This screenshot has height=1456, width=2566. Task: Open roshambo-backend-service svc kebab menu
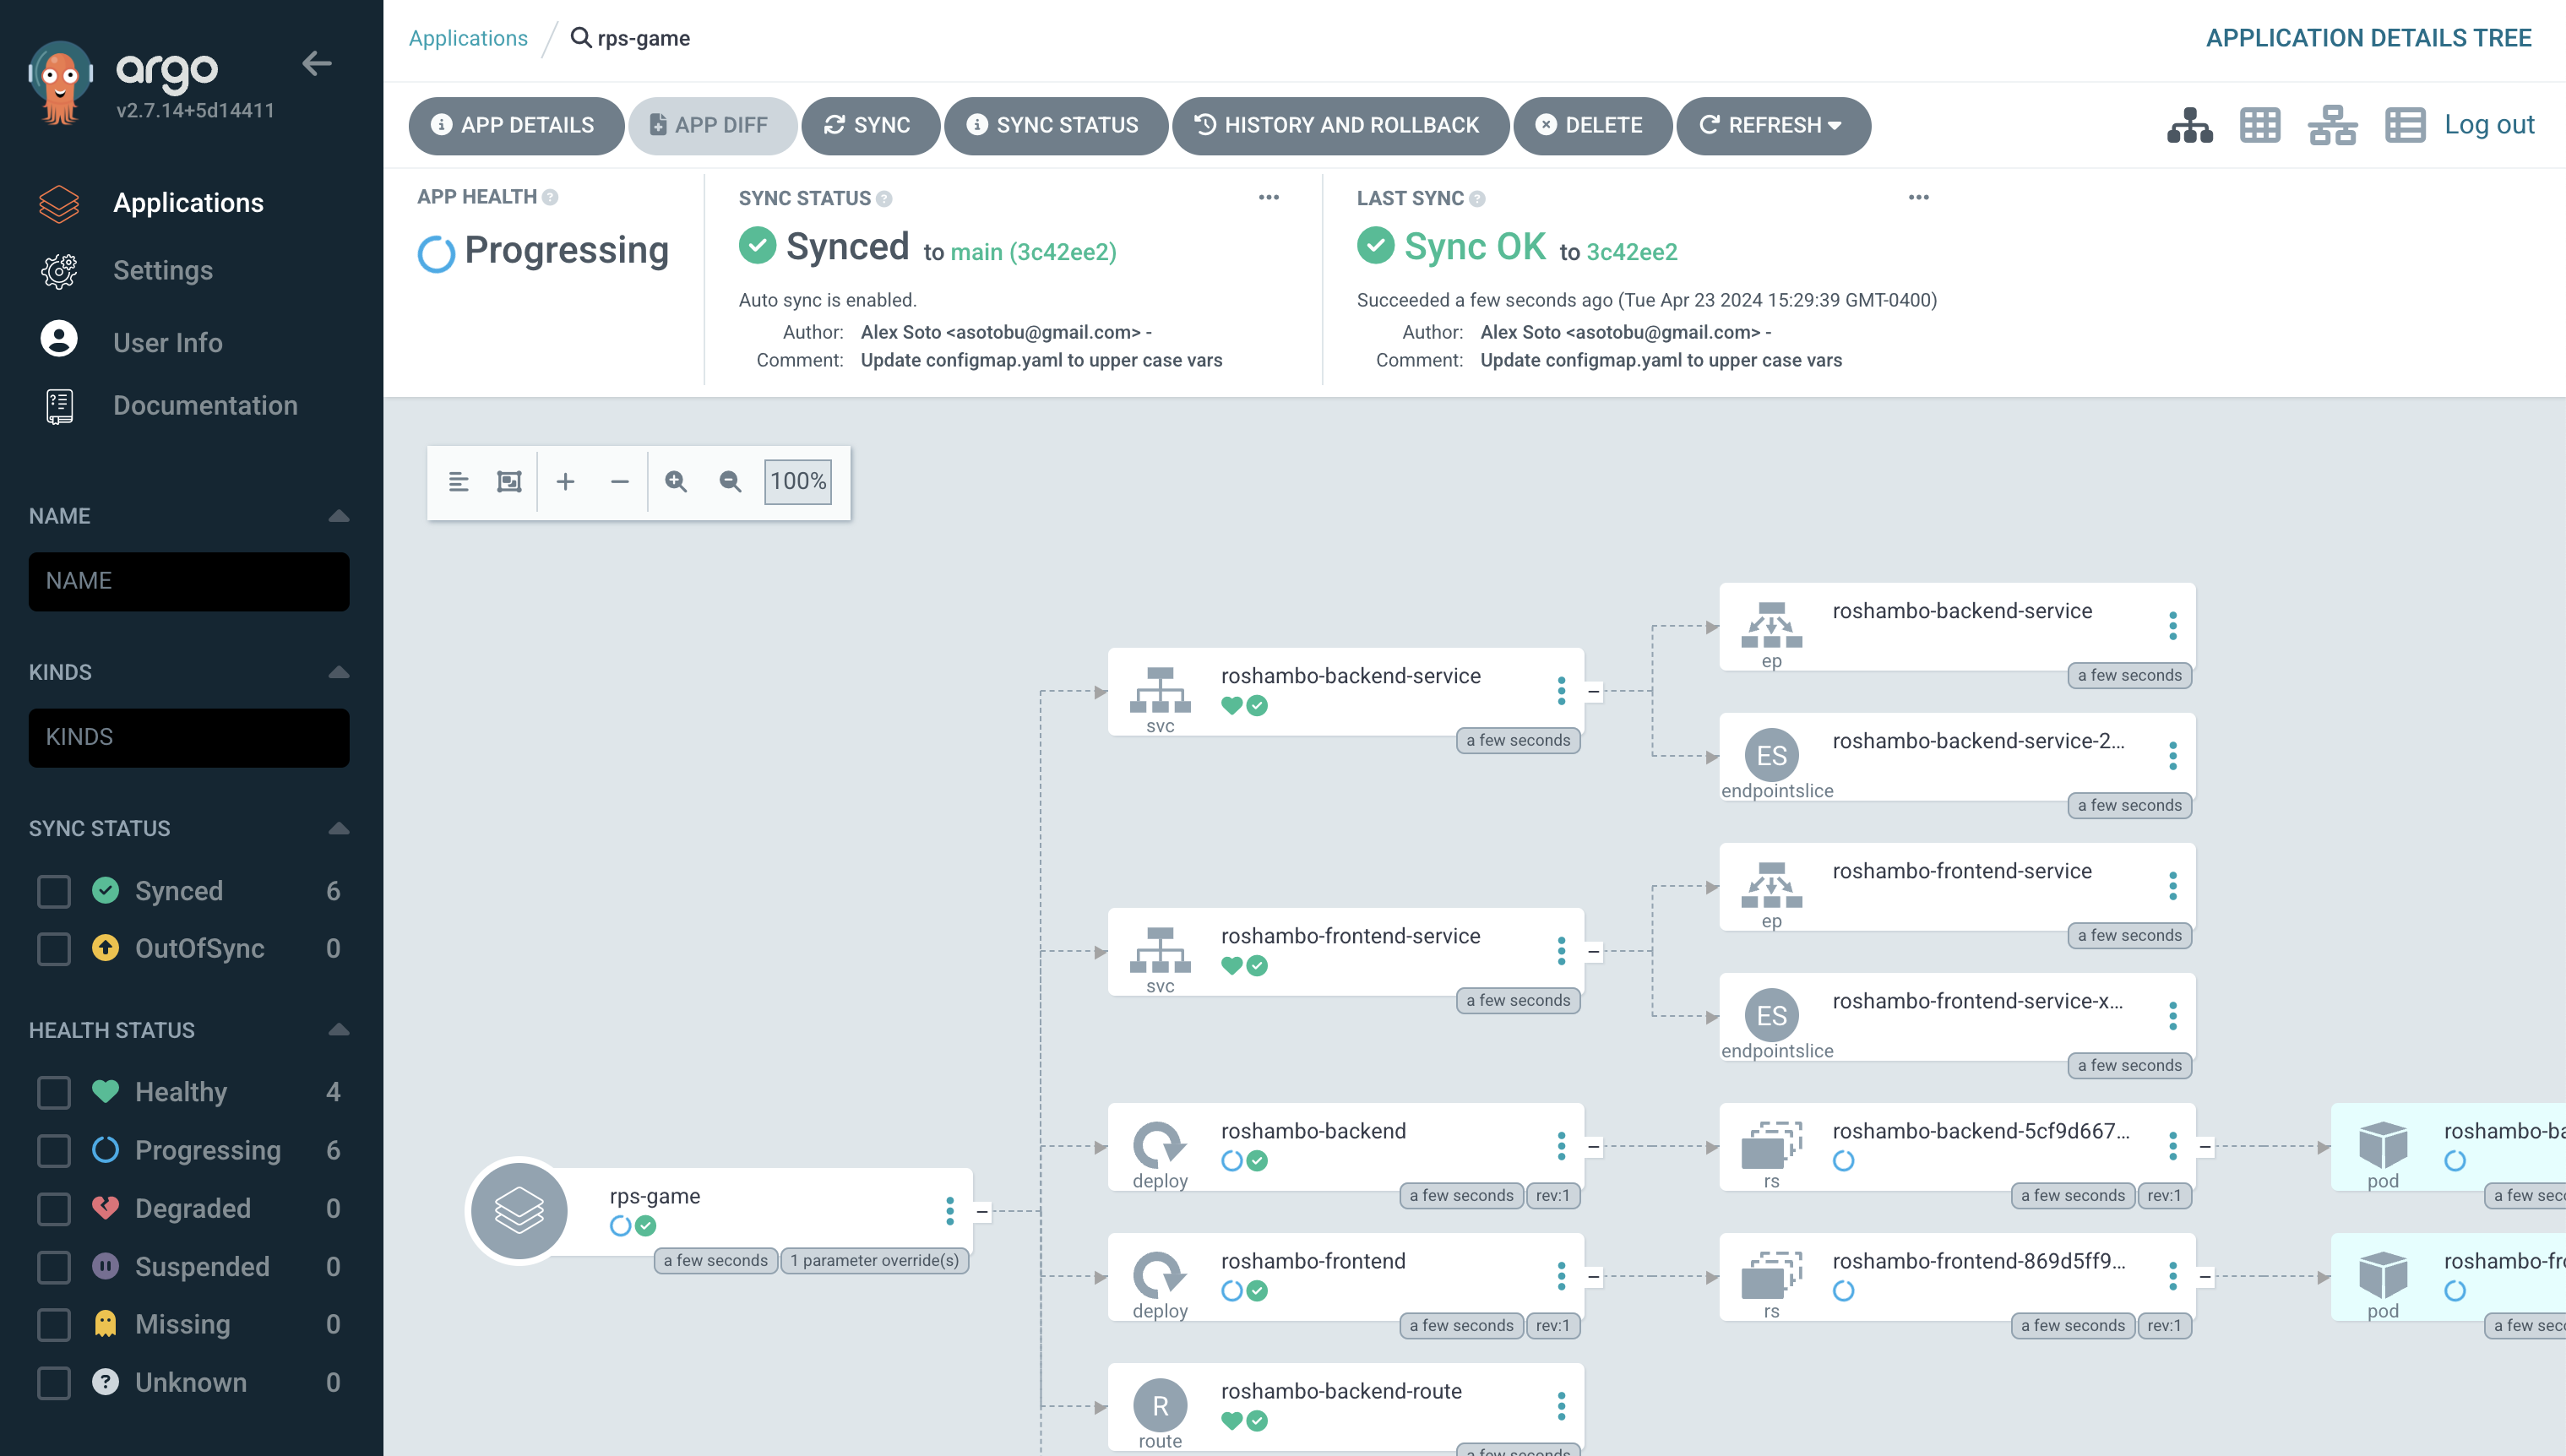(1561, 691)
